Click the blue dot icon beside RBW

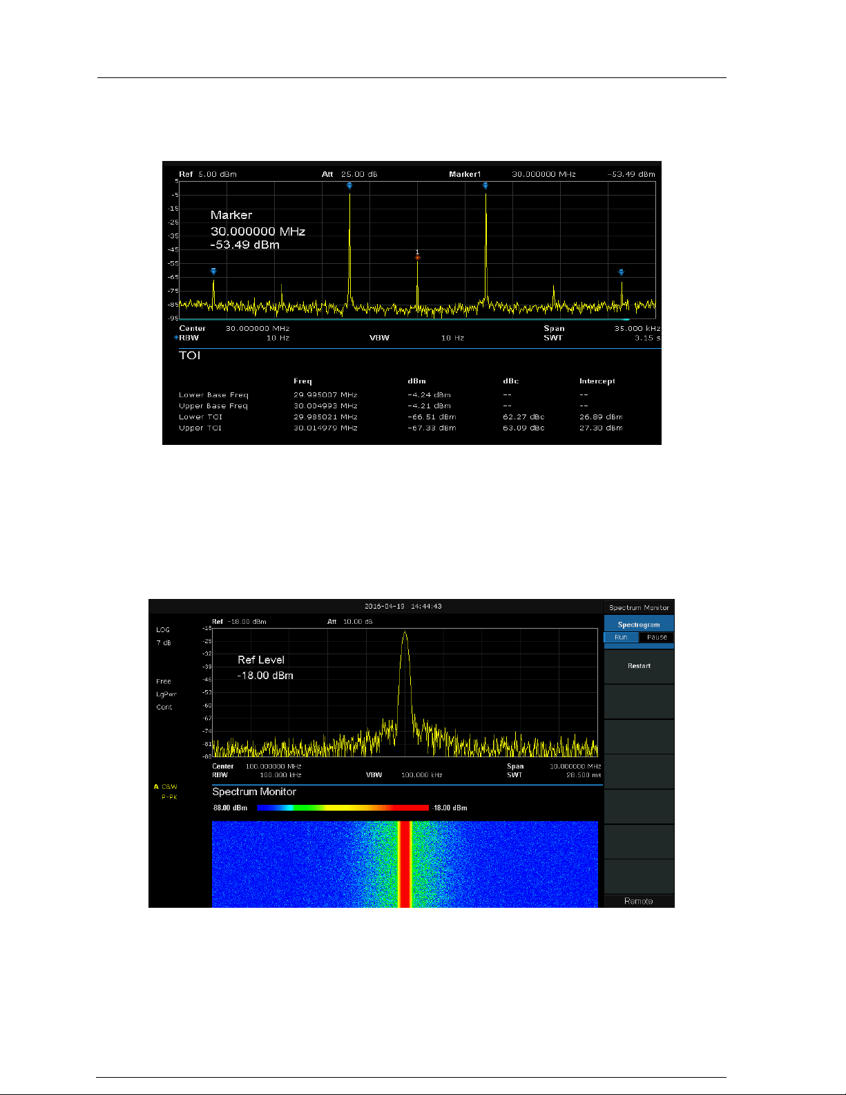click(175, 338)
